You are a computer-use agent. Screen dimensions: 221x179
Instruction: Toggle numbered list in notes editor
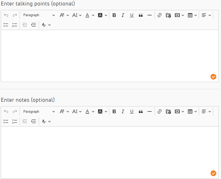point(15,121)
